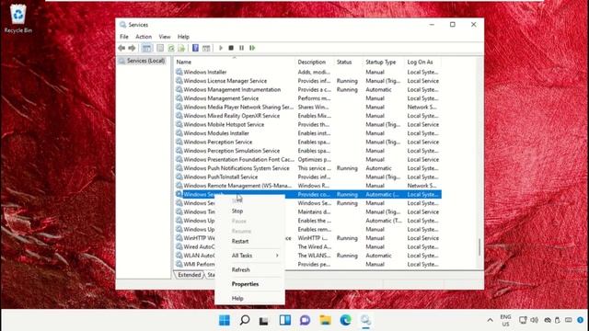
Task: Click the Start Service play icon
Action: tap(221, 48)
